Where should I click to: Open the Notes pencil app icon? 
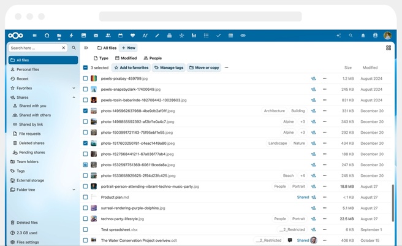pos(157,36)
